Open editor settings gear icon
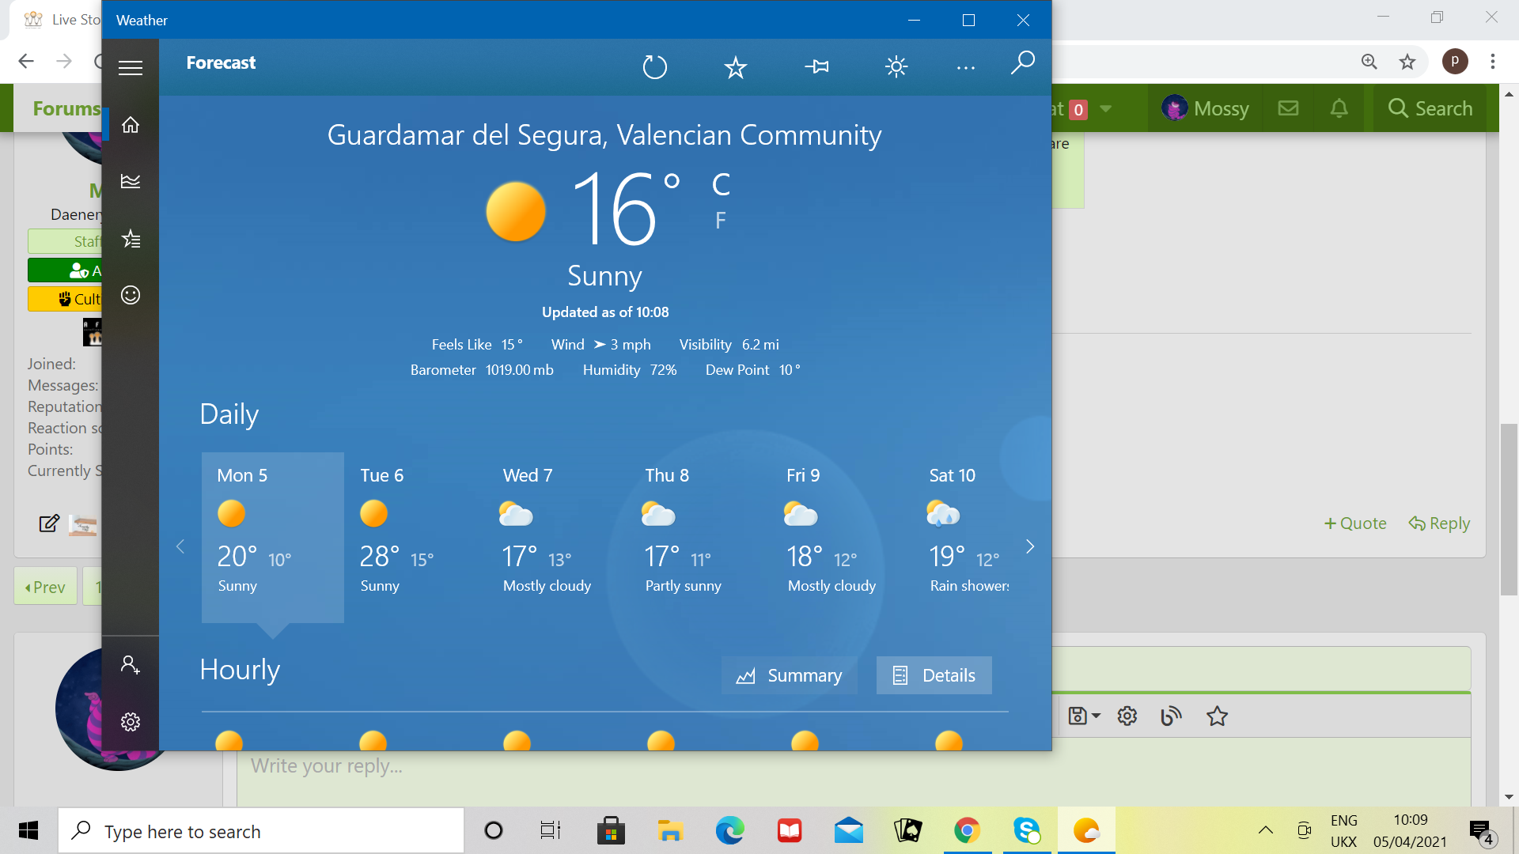This screenshot has width=1519, height=854. pyautogui.click(x=1127, y=716)
